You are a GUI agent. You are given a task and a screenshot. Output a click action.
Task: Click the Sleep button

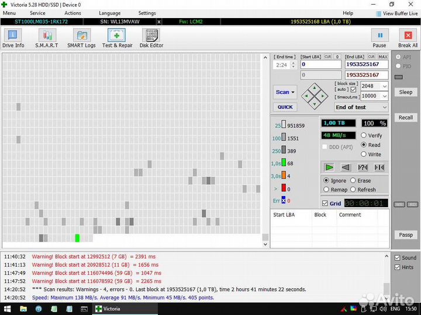click(405, 92)
